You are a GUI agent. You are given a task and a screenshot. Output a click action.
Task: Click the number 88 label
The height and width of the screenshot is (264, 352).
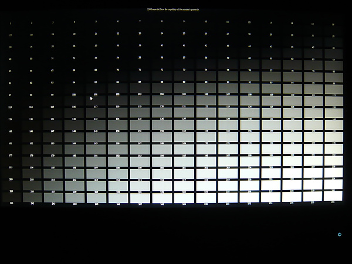point(162,82)
